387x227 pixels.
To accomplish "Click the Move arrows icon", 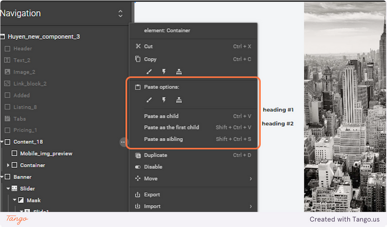I will (x=138, y=178).
